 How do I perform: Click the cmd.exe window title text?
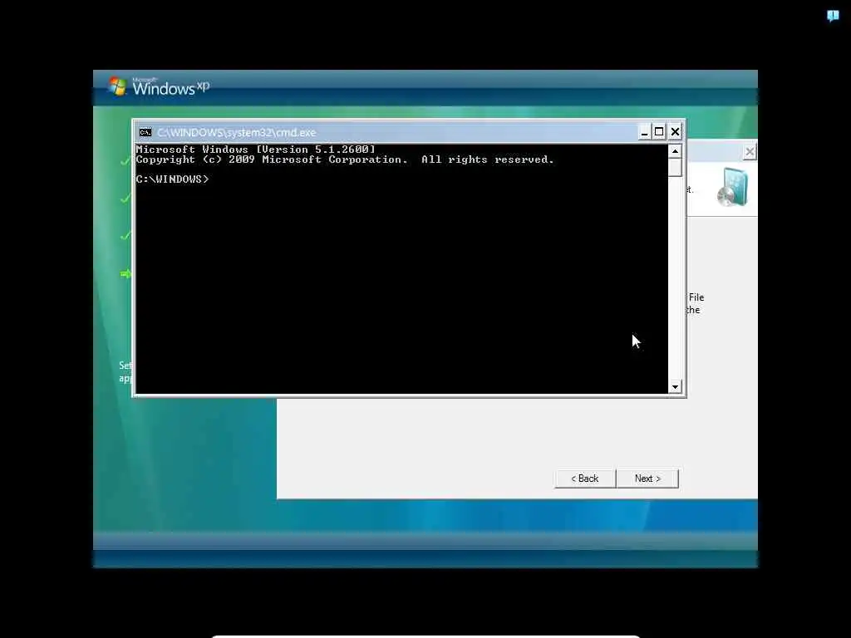pos(236,132)
